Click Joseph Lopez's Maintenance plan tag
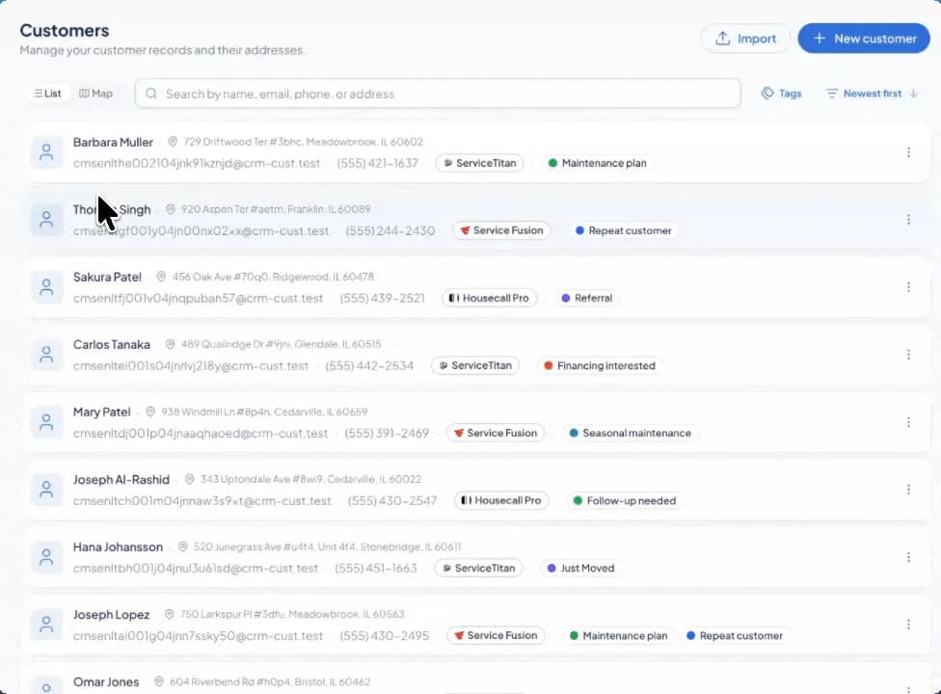This screenshot has height=694, width=941. click(618, 635)
